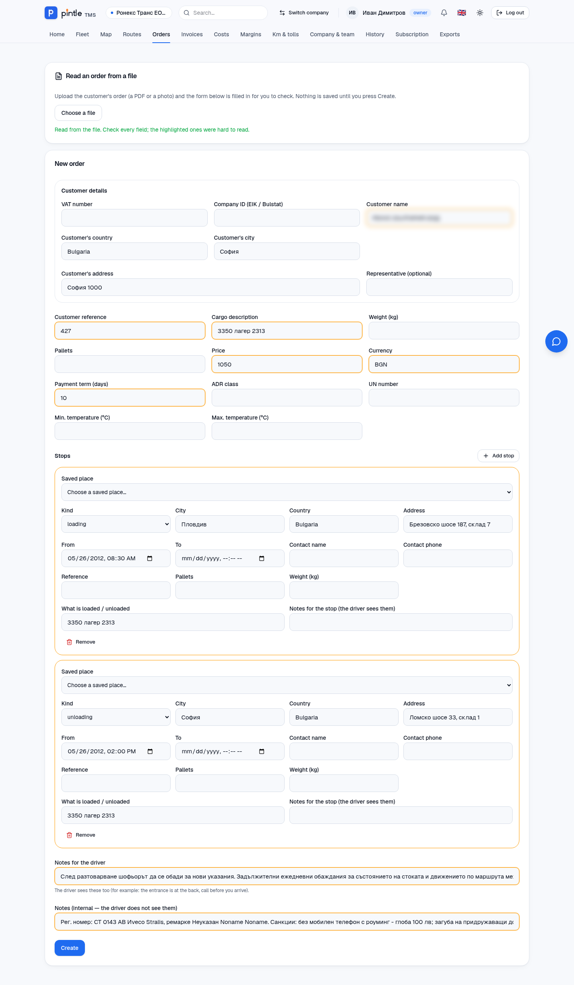
Task: Edit the Customer reference field 427
Action: click(130, 331)
